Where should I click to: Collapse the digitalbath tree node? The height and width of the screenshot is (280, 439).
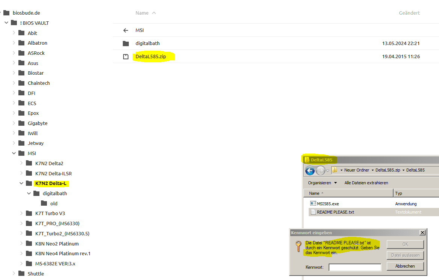(x=29, y=193)
